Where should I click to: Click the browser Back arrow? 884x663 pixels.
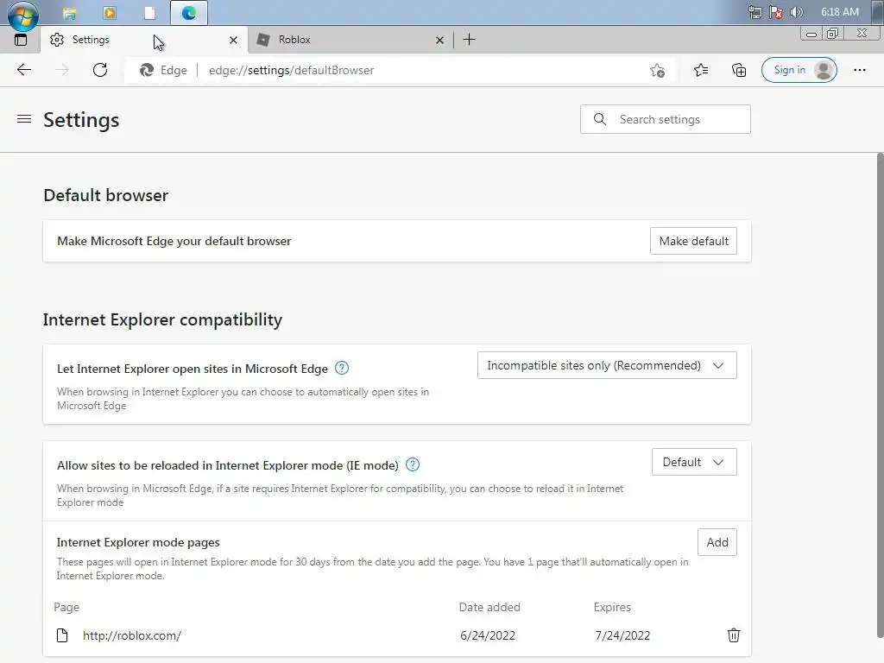(x=23, y=70)
